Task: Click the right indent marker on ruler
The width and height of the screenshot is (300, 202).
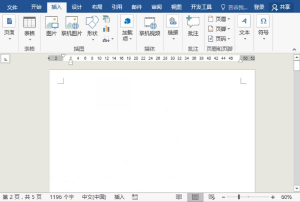Action: point(240,61)
